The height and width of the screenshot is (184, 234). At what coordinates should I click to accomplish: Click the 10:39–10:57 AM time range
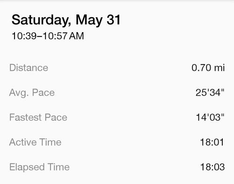[x=48, y=36]
